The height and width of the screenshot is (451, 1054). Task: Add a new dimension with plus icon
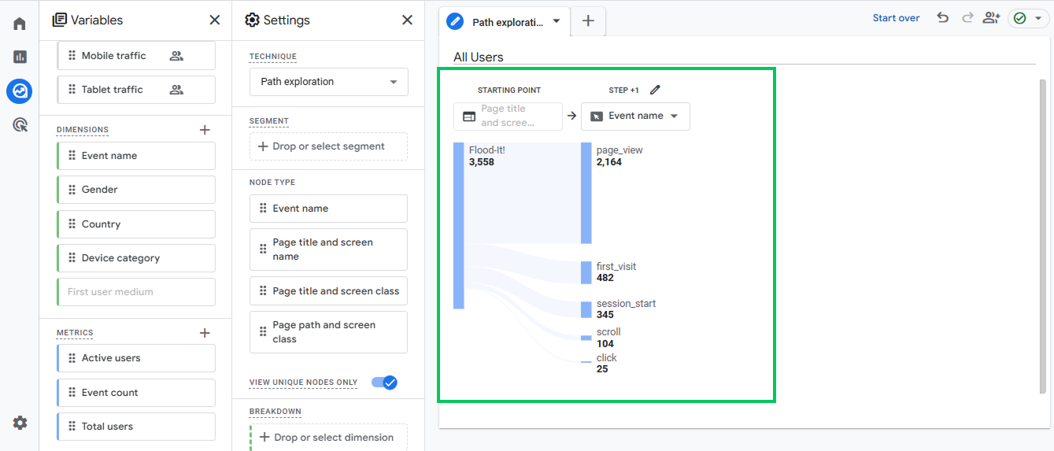pos(205,130)
